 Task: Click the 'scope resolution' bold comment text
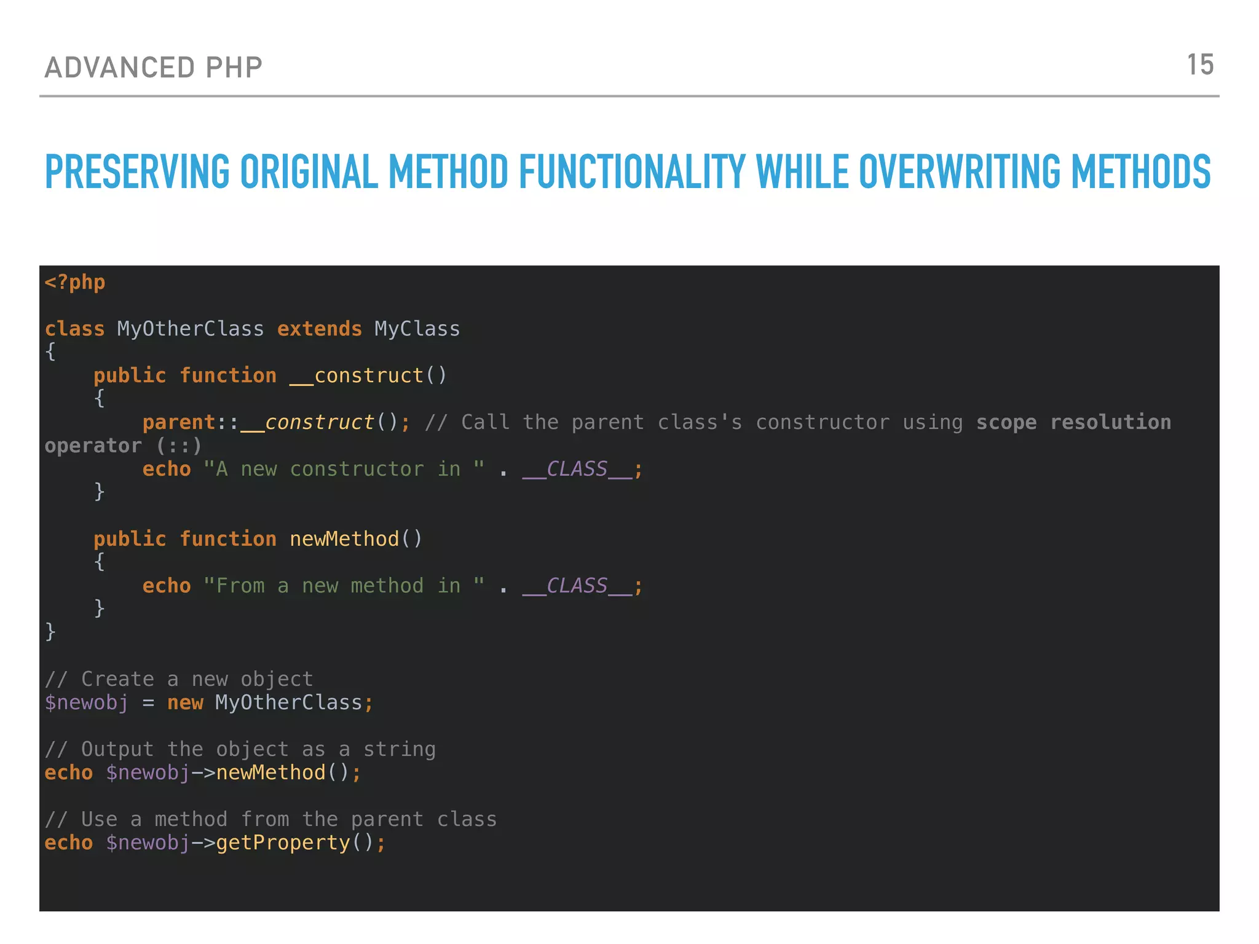pyautogui.click(x=1073, y=422)
